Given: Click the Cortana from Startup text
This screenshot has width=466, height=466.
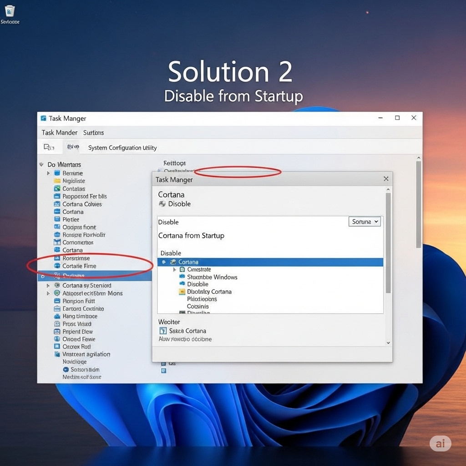Looking at the screenshot, I should 191,236.
